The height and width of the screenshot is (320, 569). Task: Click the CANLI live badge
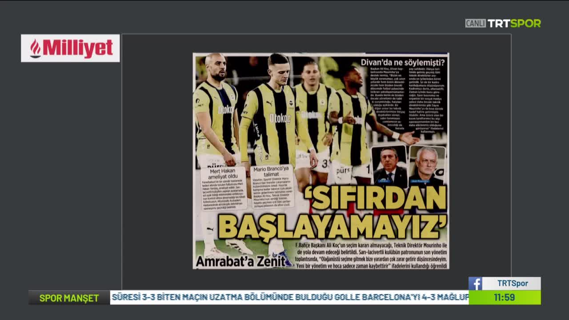pos(476,23)
